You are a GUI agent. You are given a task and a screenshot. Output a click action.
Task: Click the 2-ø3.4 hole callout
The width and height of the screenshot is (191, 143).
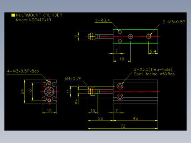102,21
